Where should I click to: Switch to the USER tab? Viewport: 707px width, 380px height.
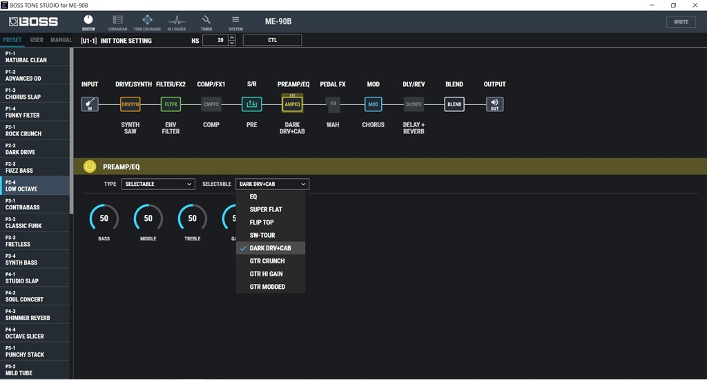point(37,40)
